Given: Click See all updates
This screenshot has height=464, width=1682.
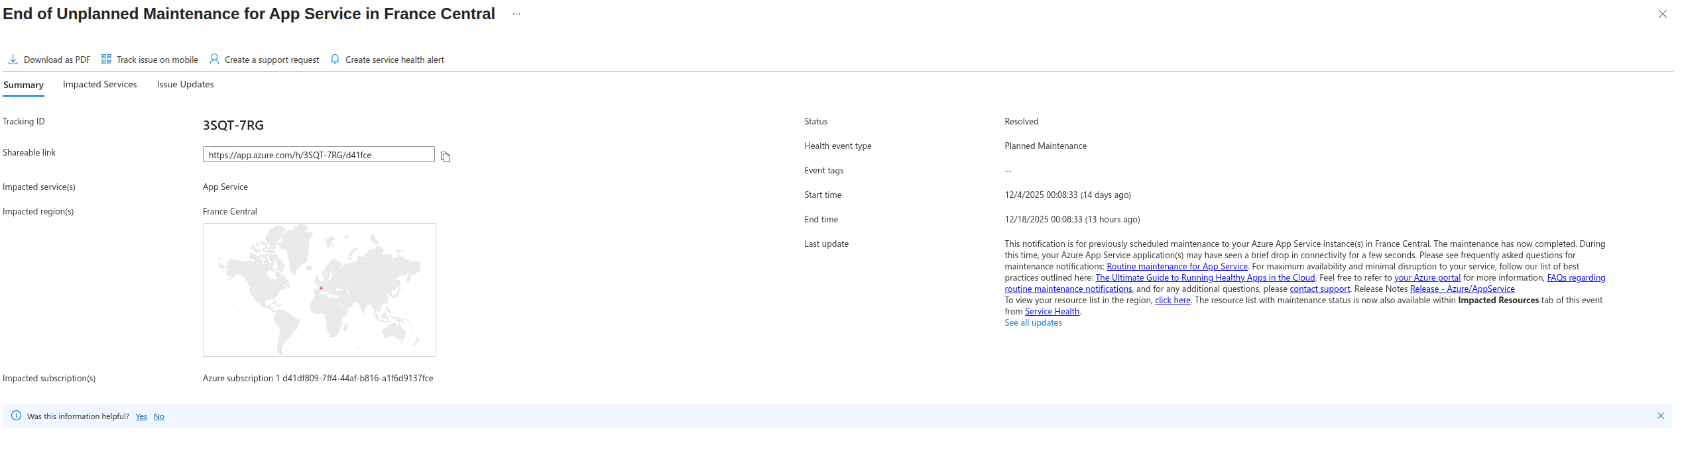Looking at the screenshot, I should click(1033, 322).
